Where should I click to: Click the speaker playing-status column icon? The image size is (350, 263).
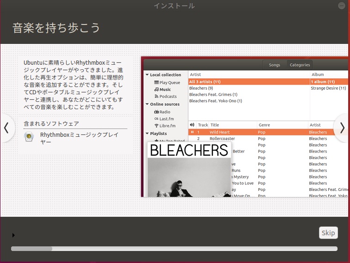coord(192,125)
